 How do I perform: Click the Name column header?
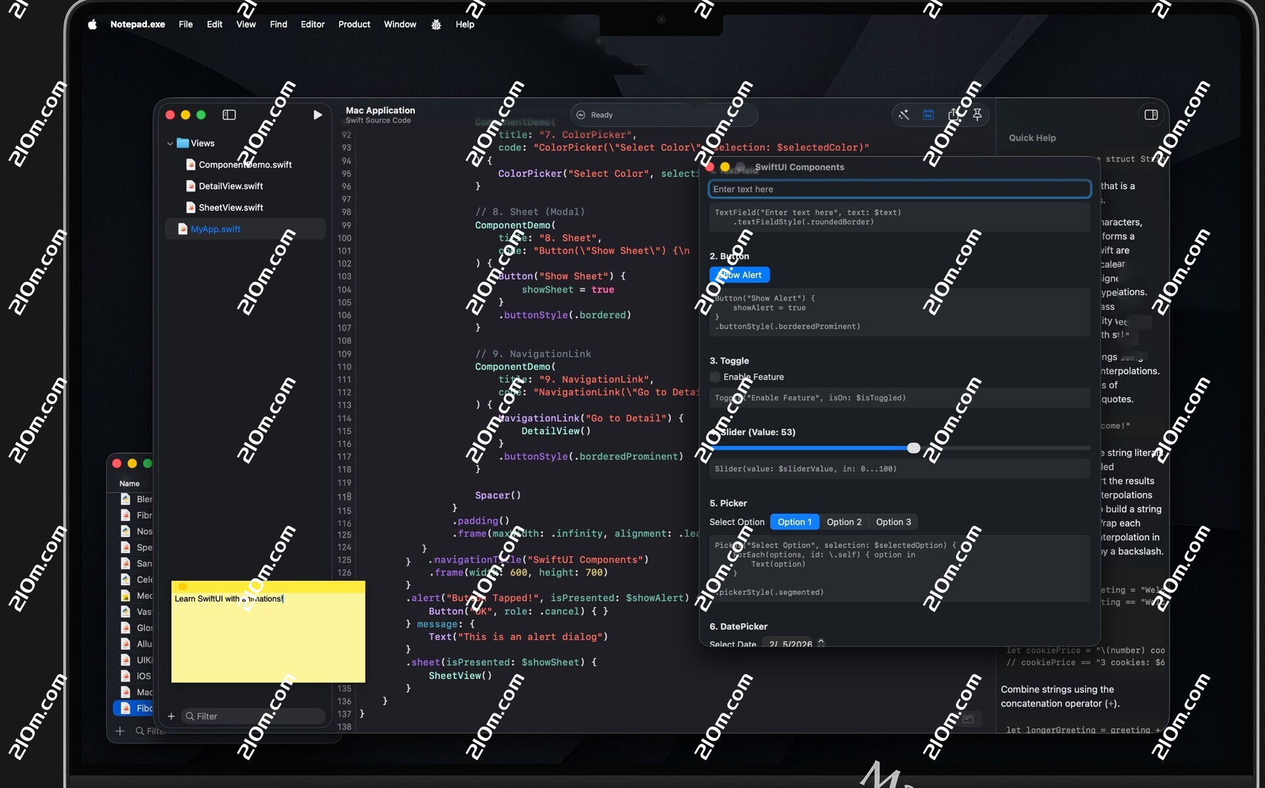tap(129, 484)
